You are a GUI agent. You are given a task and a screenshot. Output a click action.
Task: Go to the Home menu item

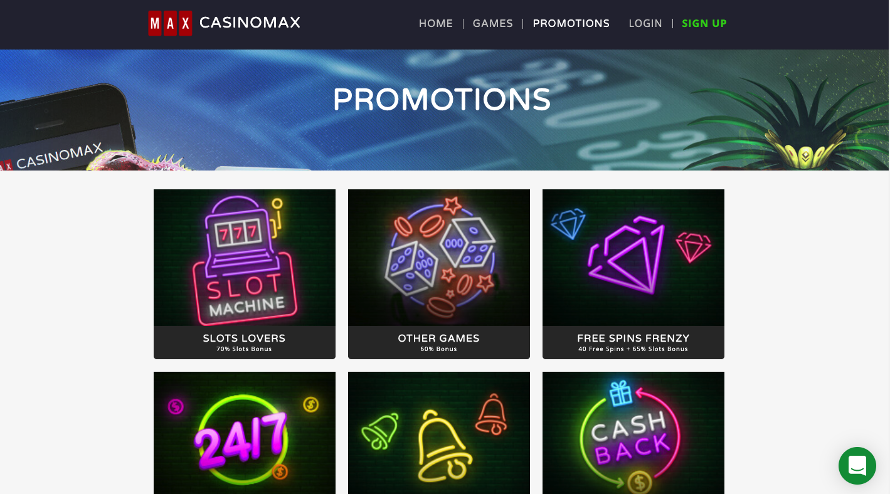tap(436, 23)
